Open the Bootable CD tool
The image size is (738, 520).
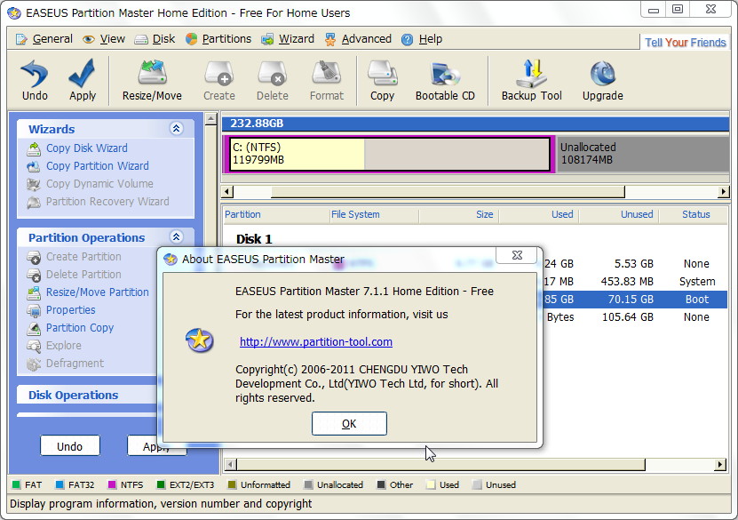444,80
